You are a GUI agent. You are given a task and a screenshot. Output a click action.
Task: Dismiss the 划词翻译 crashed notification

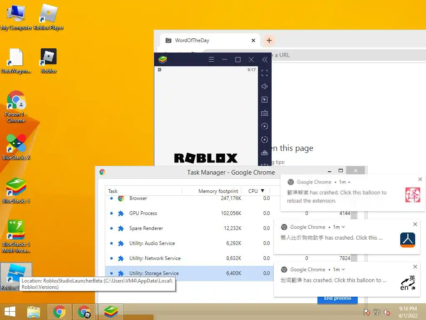(415, 267)
